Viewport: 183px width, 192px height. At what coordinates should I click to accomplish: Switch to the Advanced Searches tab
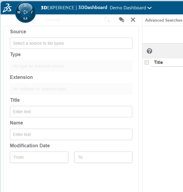(x=164, y=20)
